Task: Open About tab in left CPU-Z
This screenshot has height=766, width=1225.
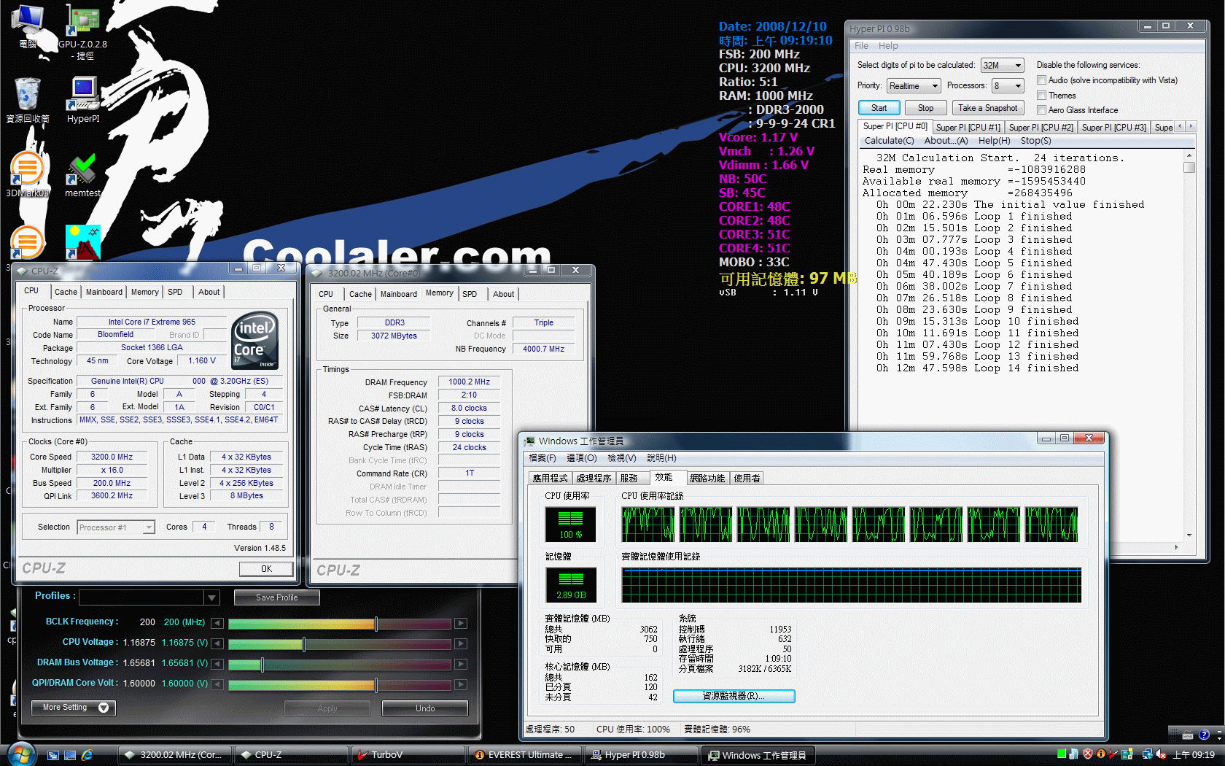Action: (209, 292)
